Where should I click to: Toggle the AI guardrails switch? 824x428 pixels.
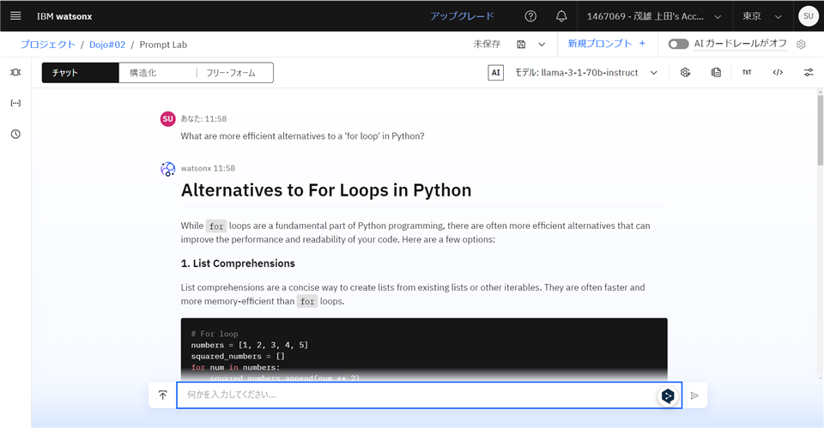tap(678, 44)
